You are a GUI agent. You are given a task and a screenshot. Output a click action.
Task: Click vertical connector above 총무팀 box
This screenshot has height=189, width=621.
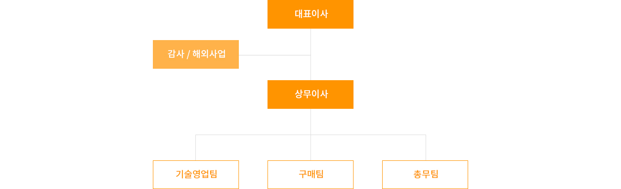click(426, 147)
